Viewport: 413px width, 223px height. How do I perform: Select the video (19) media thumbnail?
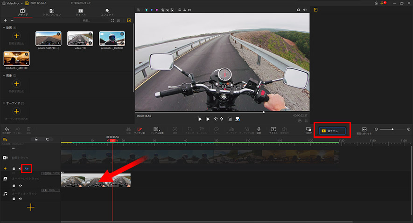[x=80, y=39]
